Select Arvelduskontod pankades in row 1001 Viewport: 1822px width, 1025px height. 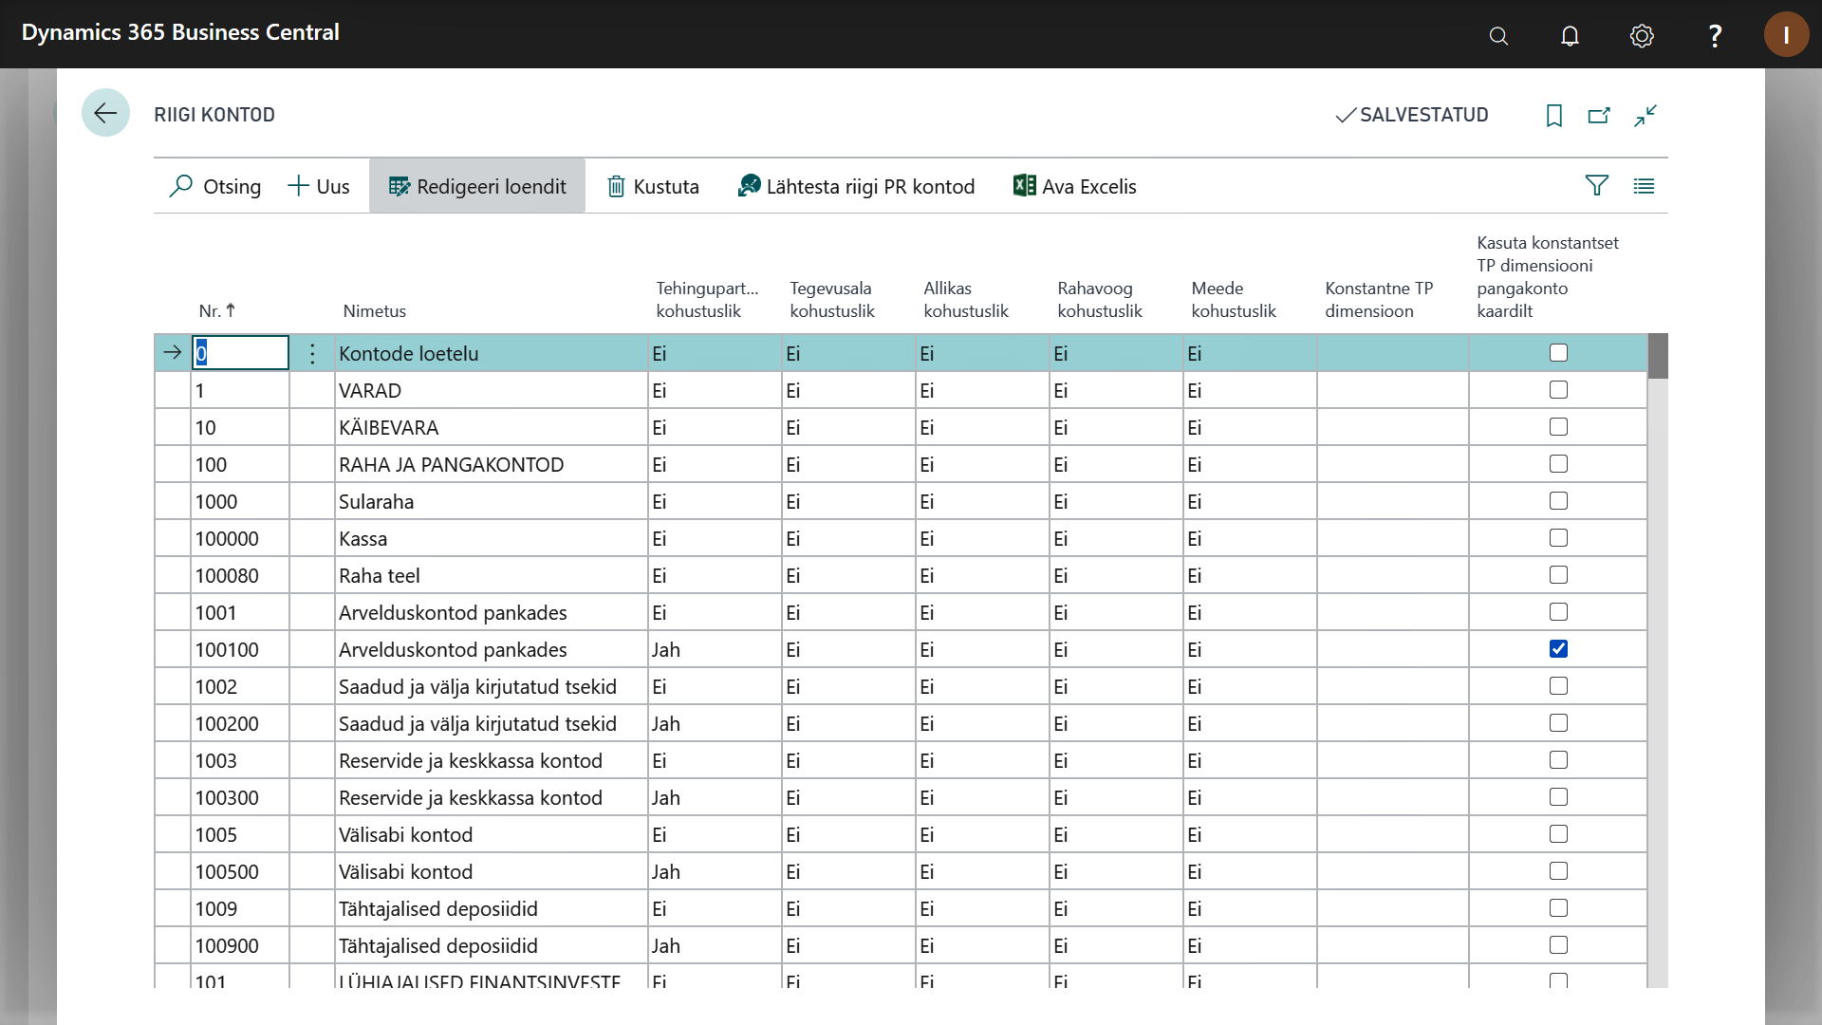(x=492, y=612)
